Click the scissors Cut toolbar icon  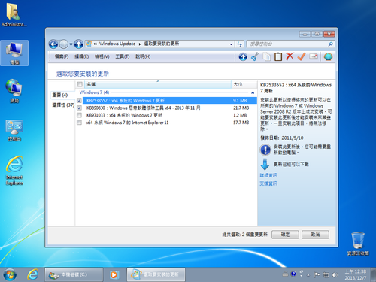click(255, 56)
